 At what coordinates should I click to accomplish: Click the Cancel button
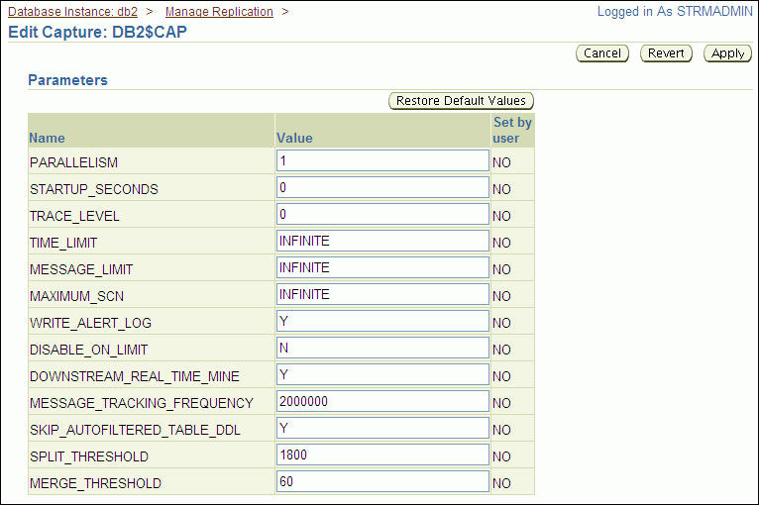pos(602,53)
